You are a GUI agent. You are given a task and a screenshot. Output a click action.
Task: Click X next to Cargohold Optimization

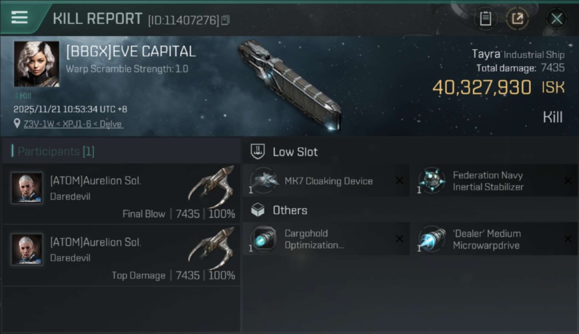pos(400,239)
